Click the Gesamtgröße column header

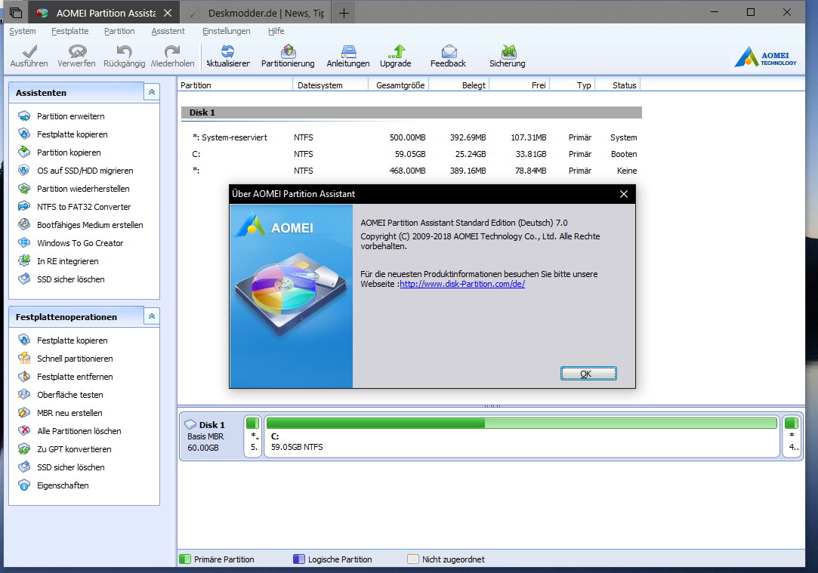coord(399,85)
